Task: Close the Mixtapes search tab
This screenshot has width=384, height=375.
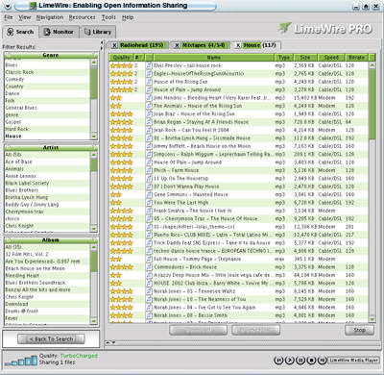Action: point(177,45)
